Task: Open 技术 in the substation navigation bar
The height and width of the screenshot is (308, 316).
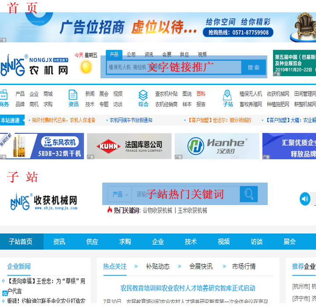Action: point(191,242)
